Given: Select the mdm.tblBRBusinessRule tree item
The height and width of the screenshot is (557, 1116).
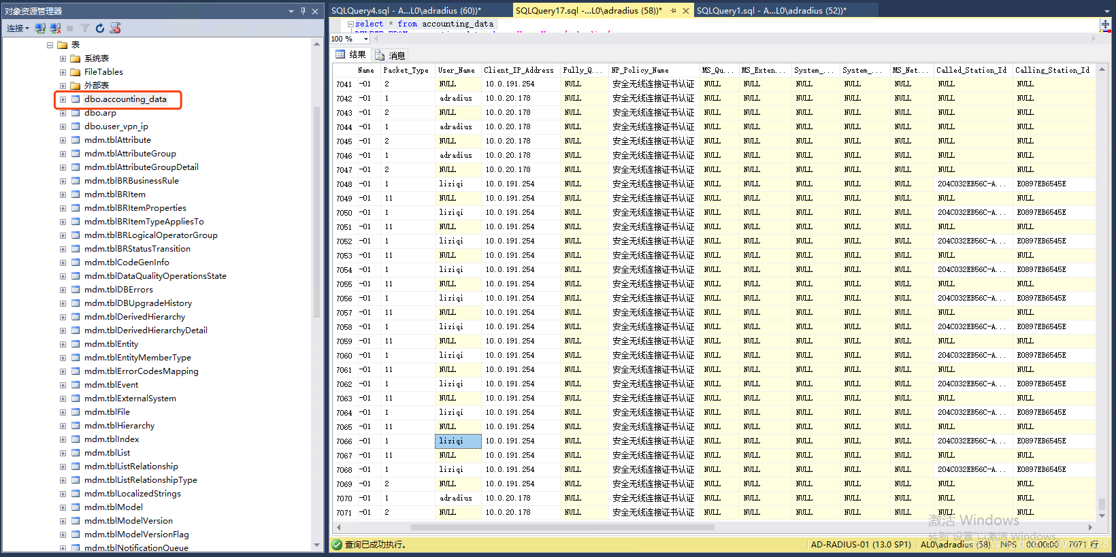Looking at the screenshot, I should point(131,181).
